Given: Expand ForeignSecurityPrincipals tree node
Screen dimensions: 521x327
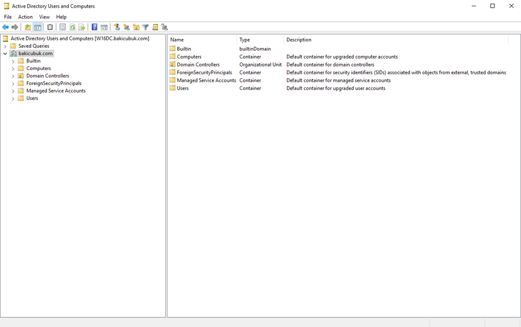Looking at the screenshot, I should coord(13,84).
